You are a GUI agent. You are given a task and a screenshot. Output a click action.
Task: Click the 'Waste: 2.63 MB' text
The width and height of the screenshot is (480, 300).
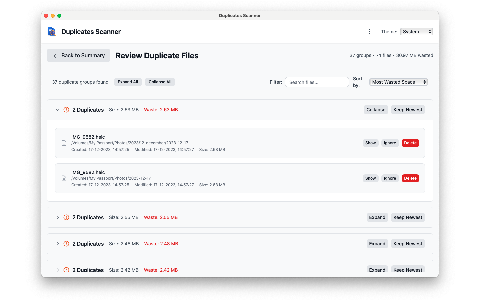point(161,110)
